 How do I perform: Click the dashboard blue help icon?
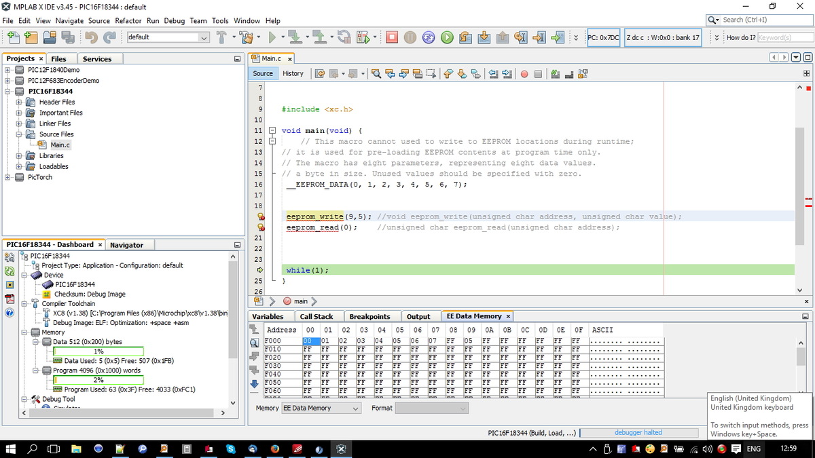click(10, 313)
